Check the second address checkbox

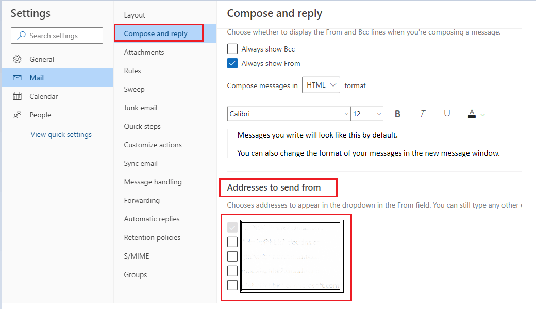[232, 242]
